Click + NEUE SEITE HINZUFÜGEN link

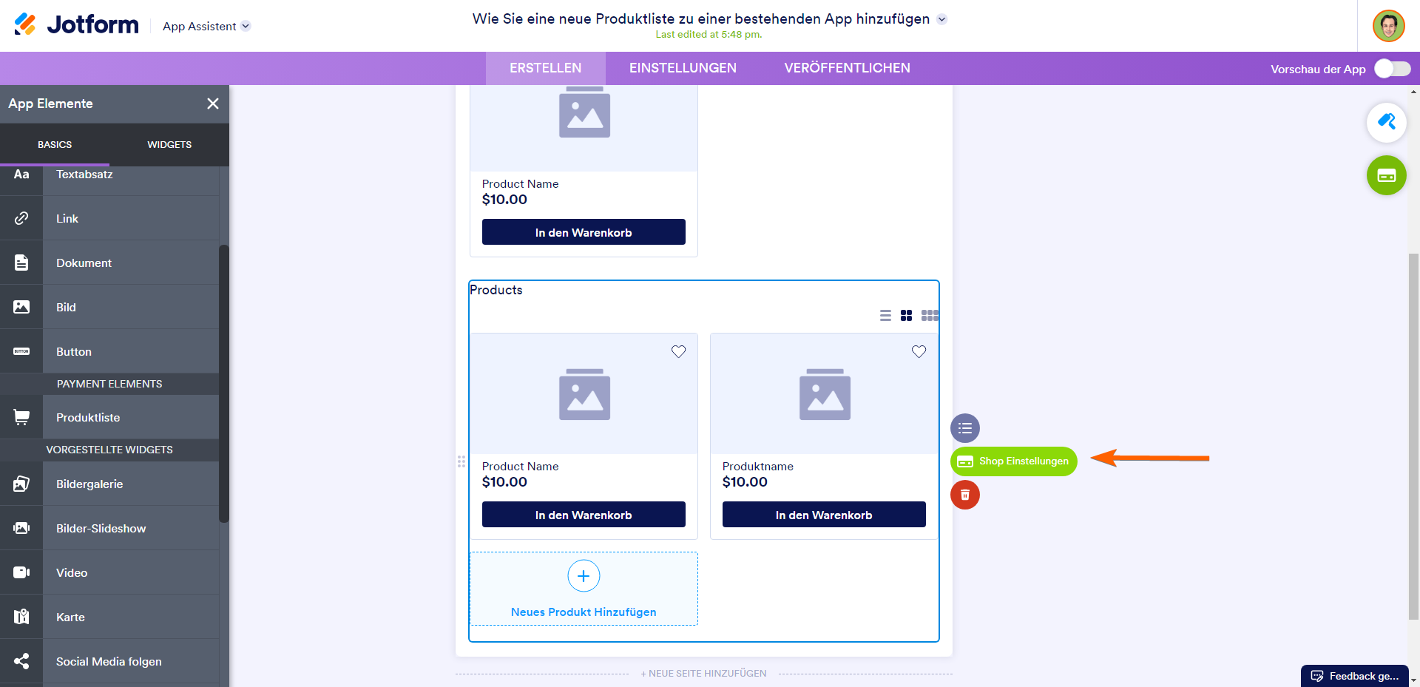(x=703, y=674)
